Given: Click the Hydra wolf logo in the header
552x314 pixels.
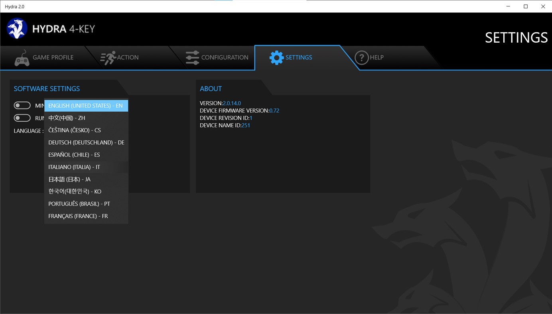Looking at the screenshot, I should coord(16,28).
